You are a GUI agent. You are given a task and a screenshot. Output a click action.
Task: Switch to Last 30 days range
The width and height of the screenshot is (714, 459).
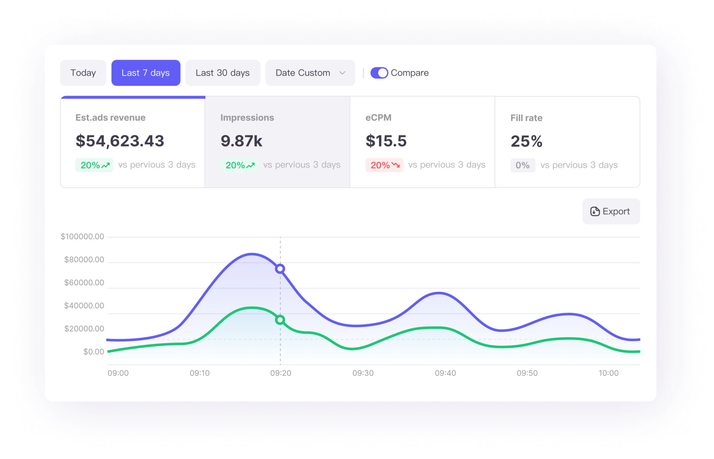(x=222, y=73)
